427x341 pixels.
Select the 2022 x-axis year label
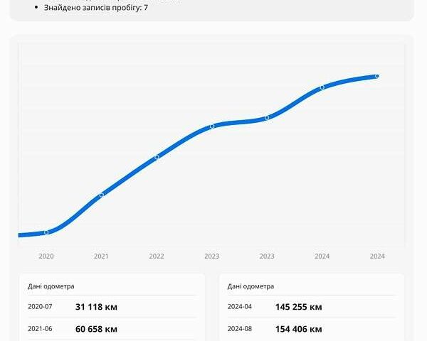(x=157, y=256)
